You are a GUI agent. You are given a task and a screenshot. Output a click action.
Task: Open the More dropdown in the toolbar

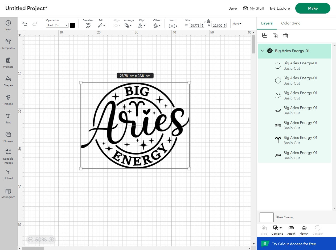click(236, 23)
